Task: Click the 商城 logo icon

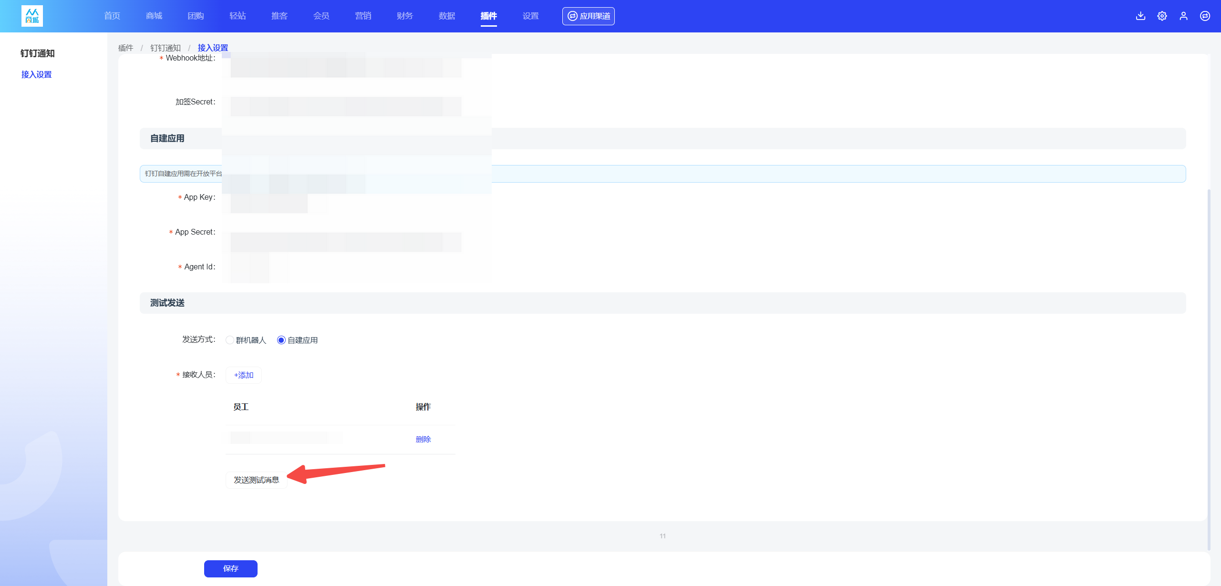Action: pyautogui.click(x=32, y=16)
